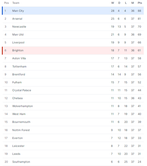Click the Chelsea team name
147x166 pixels.
click(x=17, y=98)
